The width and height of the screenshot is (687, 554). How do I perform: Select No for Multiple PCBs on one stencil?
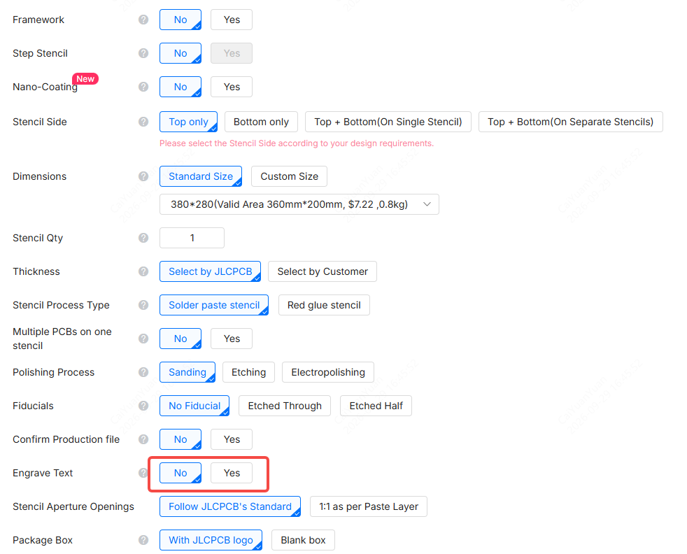[x=180, y=339]
